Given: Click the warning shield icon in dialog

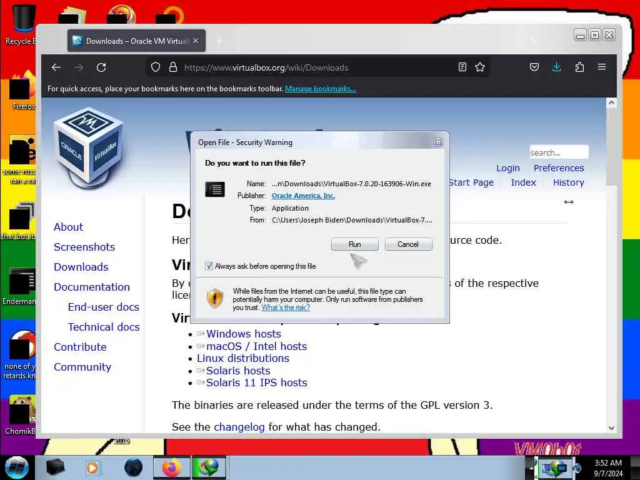Looking at the screenshot, I should tap(215, 298).
